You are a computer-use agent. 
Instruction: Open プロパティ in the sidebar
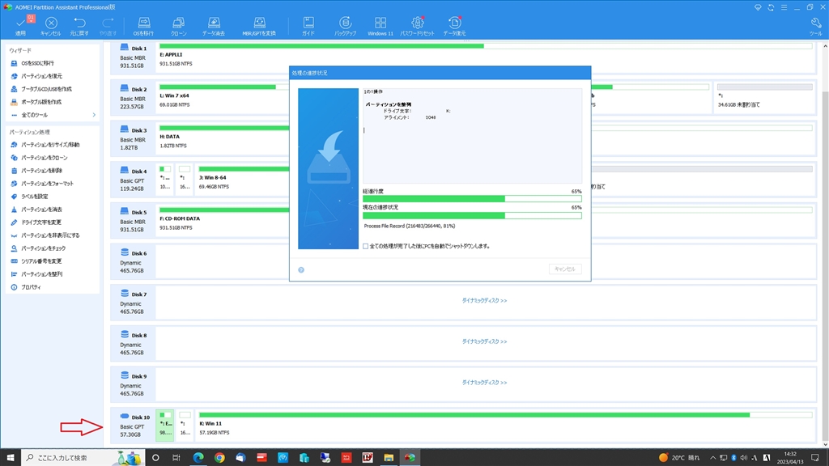[x=31, y=287]
